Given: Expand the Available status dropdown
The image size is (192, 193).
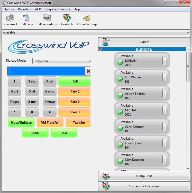Looking at the screenshot, I should coord(188,32).
